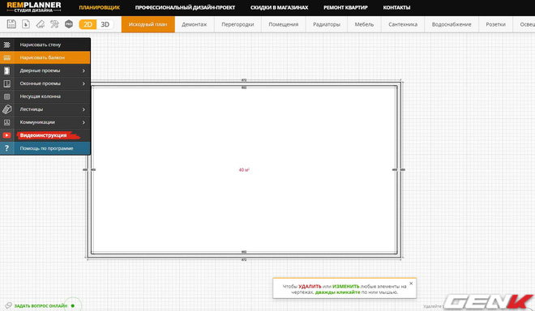Select the eraser icon in toolbar
This screenshot has width=535, height=311.
(x=41, y=24)
